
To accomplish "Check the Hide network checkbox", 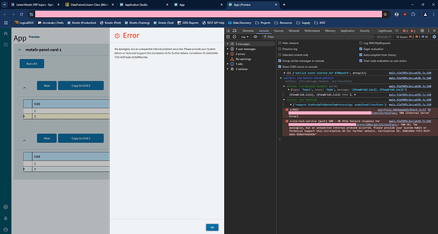I will 279,43.
